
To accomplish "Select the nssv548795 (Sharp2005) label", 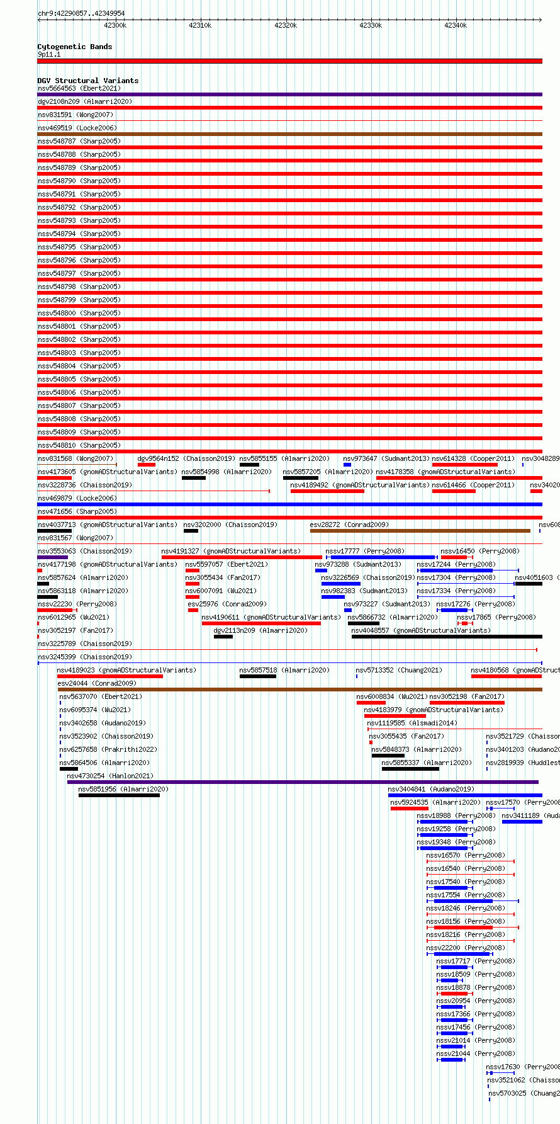I will (79, 247).
